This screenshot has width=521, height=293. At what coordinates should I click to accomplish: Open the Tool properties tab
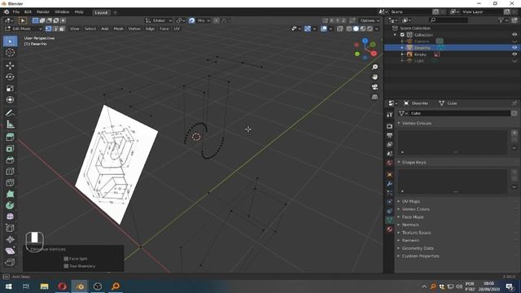click(389, 115)
